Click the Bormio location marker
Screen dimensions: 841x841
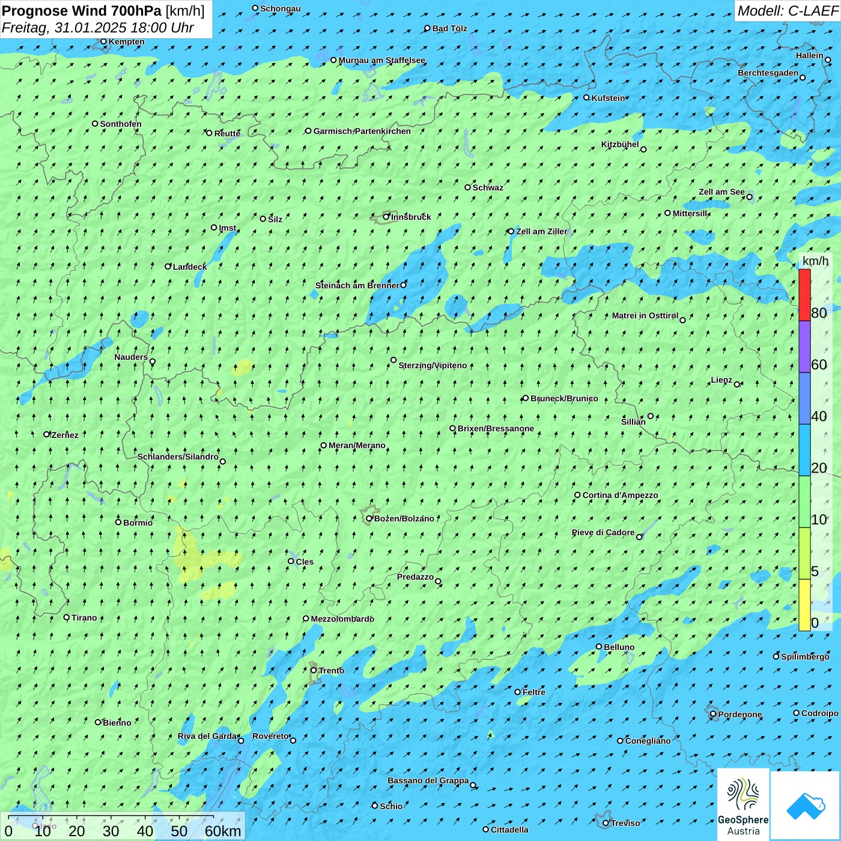pos(118,522)
